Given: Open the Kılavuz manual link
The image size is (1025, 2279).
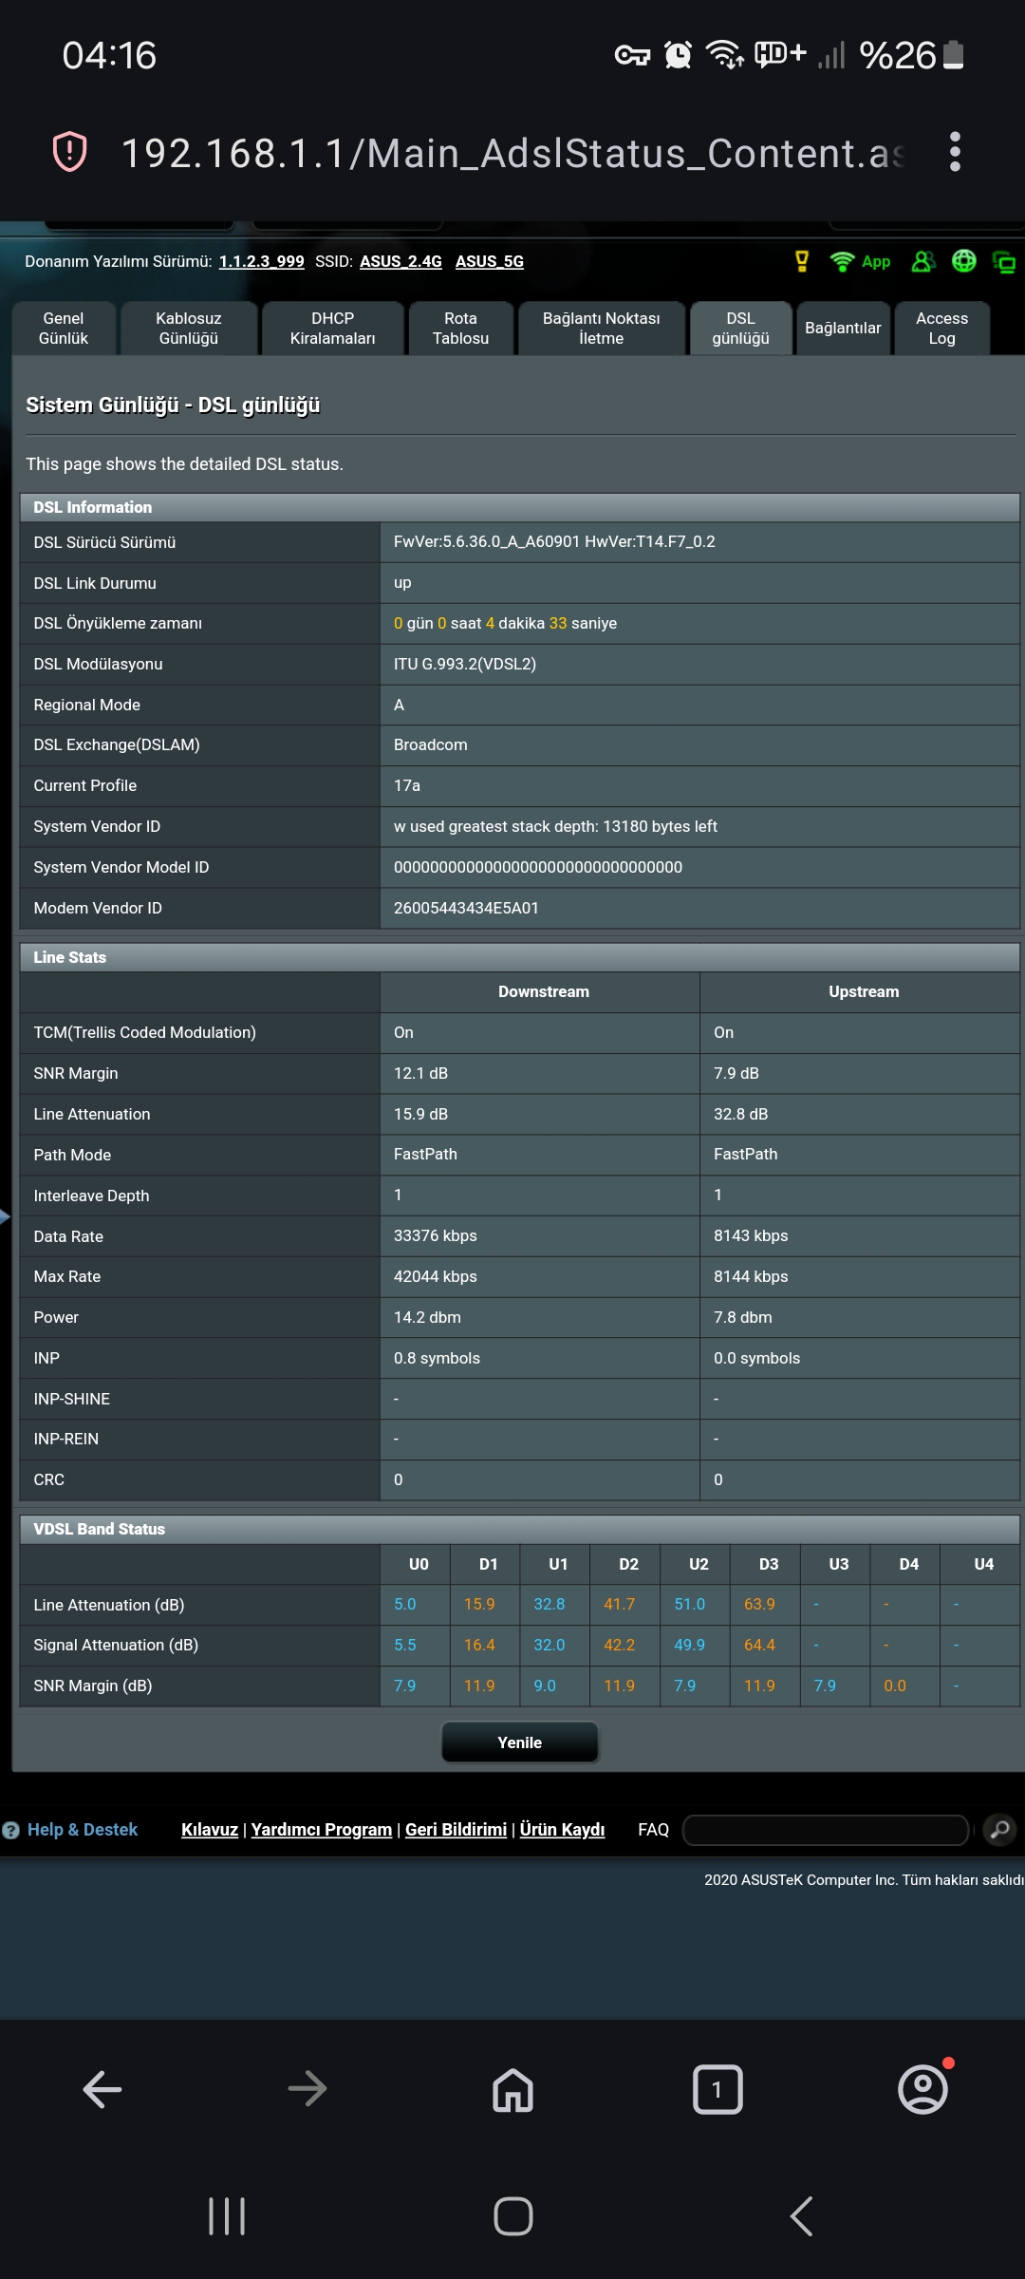Looking at the screenshot, I should (x=210, y=1830).
